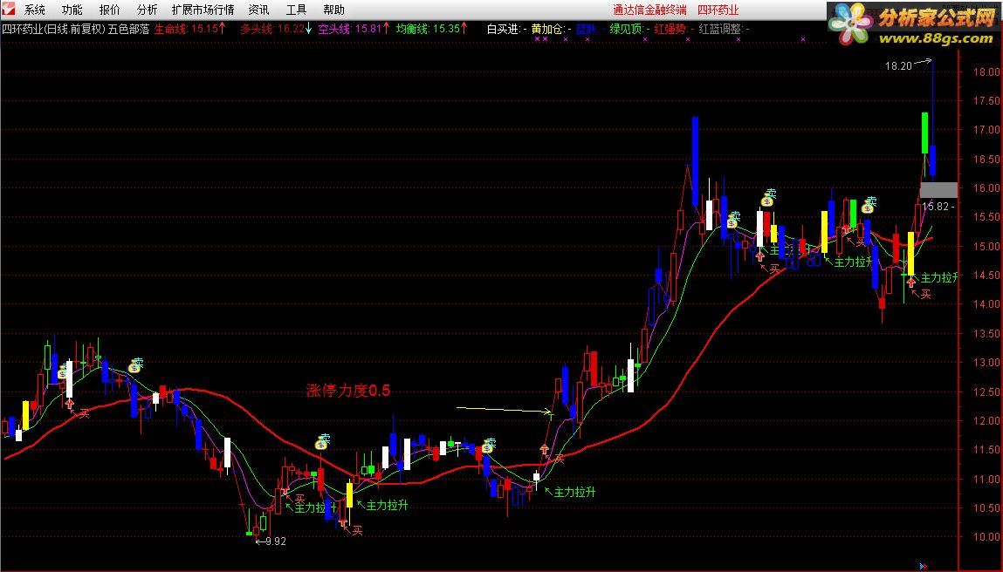Click the 14.00 price axis label
Image resolution: width=1003 pixels, height=572 pixels.
click(986, 304)
